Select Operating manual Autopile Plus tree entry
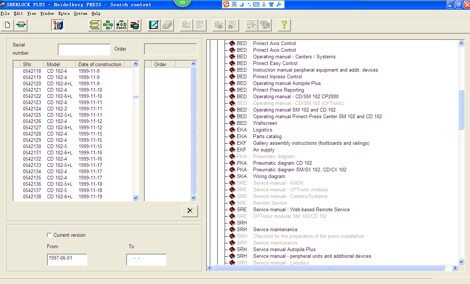This screenshot has width=470, height=284. point(287,83)
